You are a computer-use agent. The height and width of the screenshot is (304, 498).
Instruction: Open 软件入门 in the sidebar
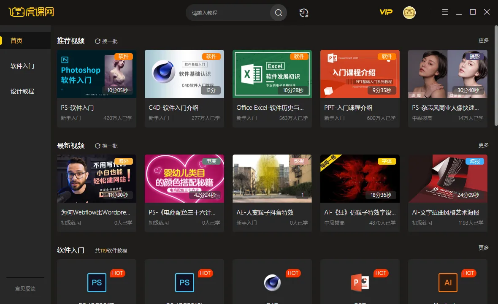point(22,66)
